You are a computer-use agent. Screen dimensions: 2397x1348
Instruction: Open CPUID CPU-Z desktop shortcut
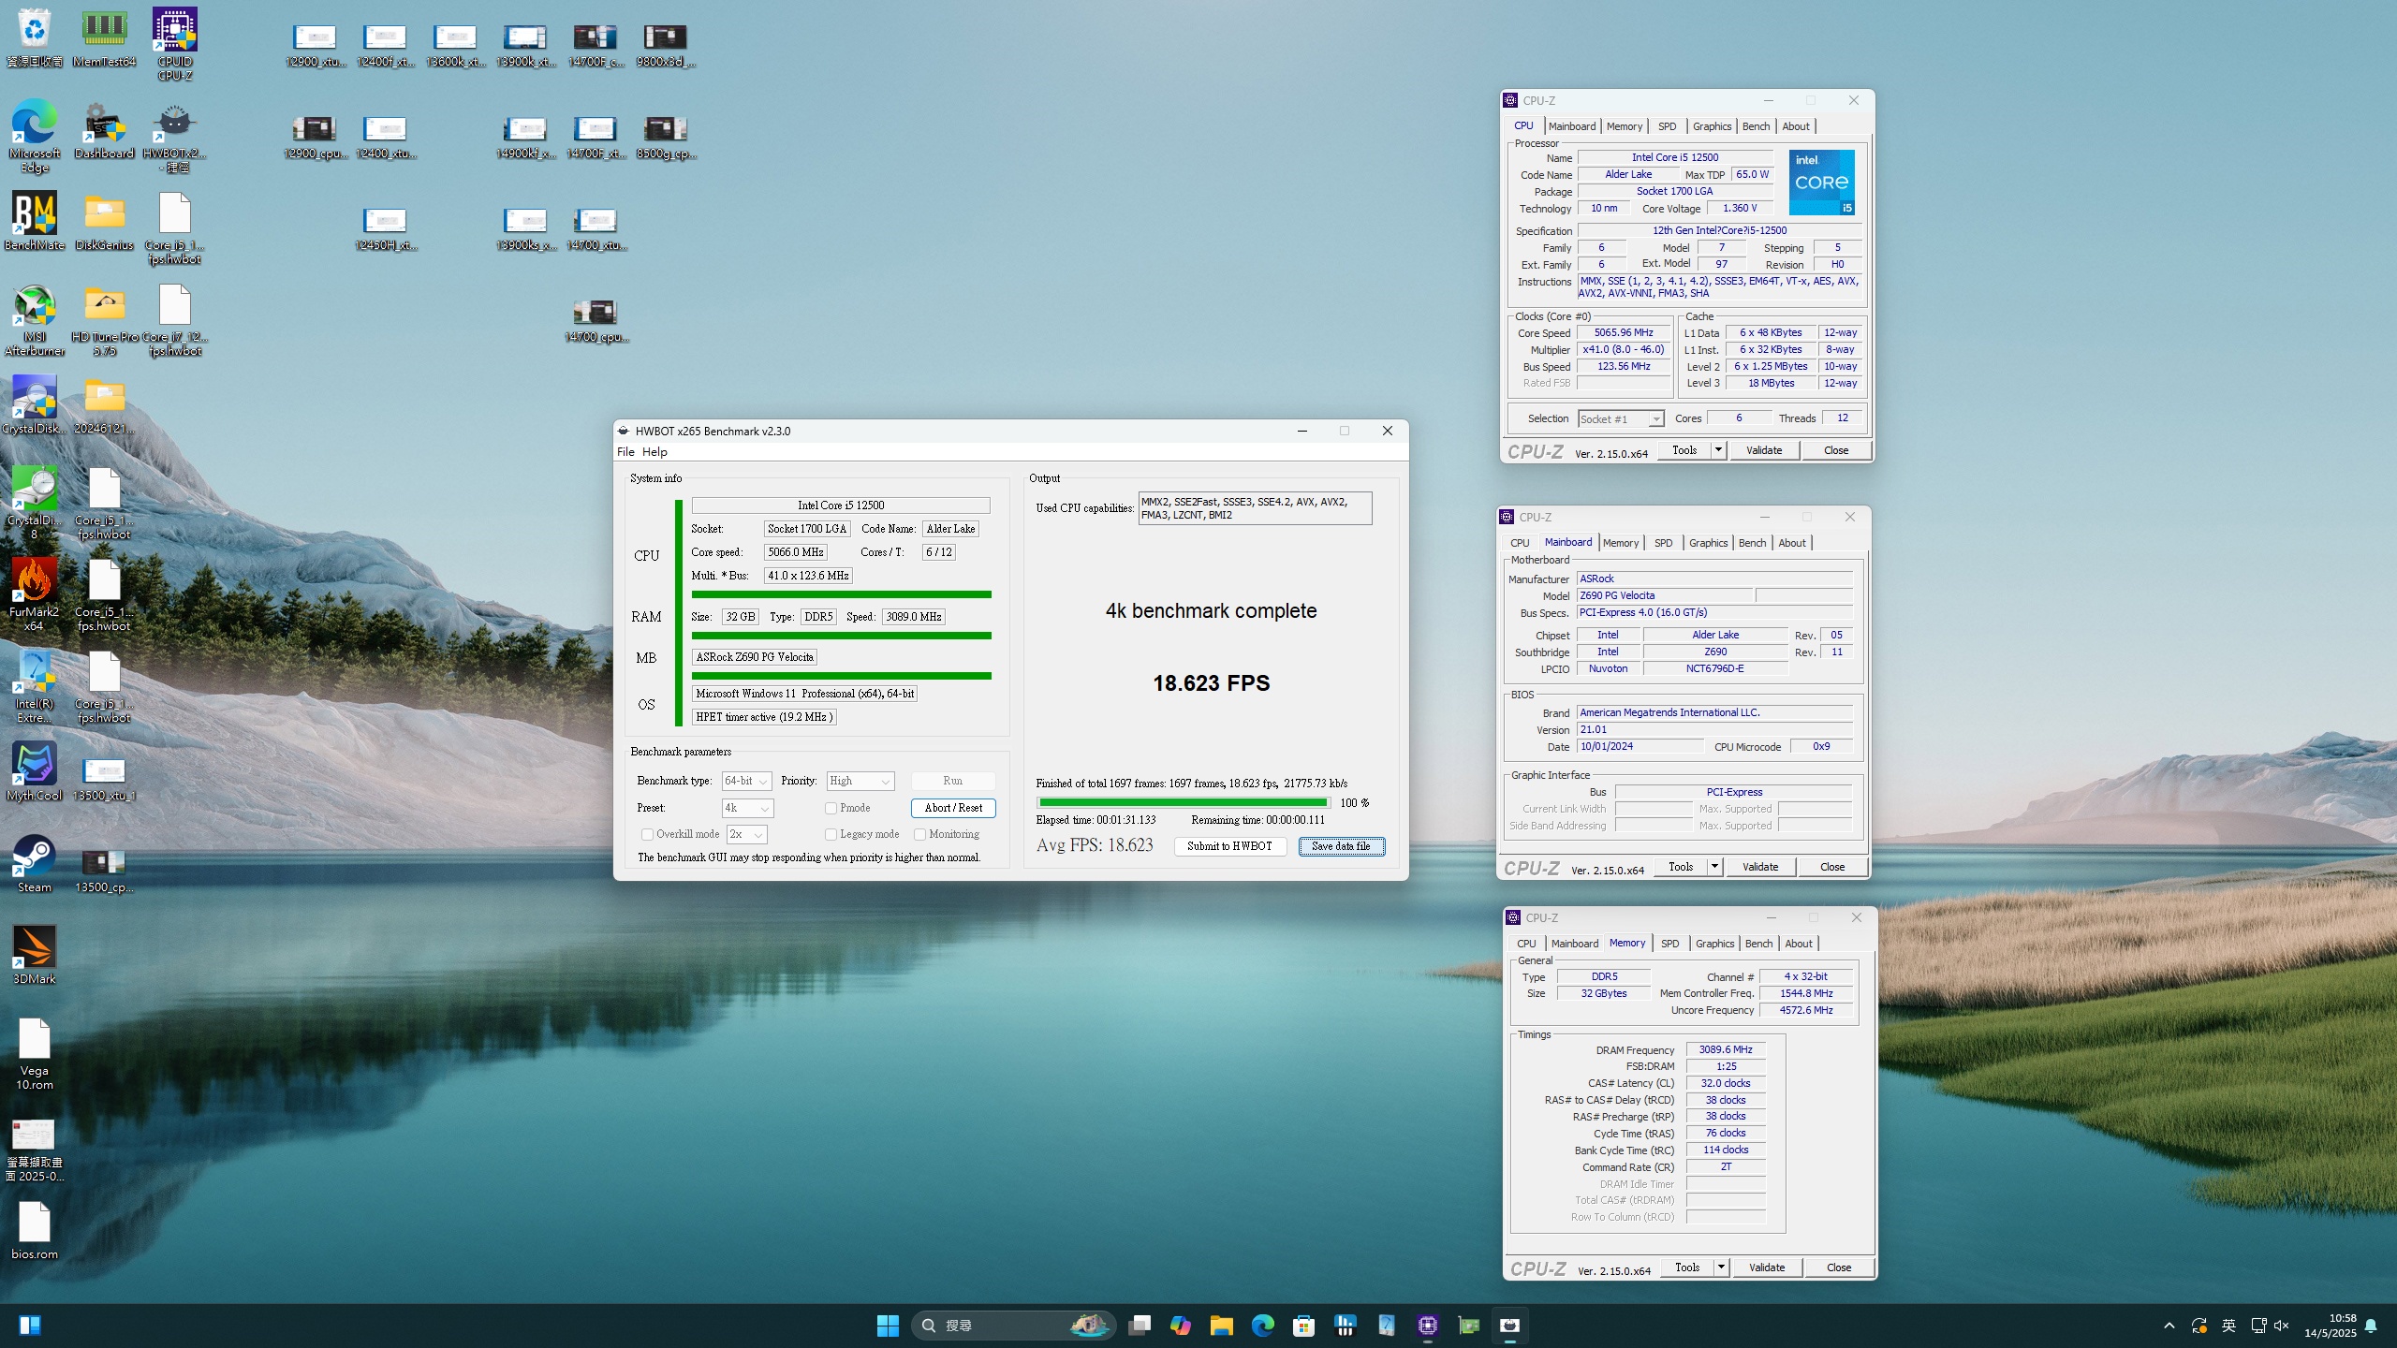175,45
